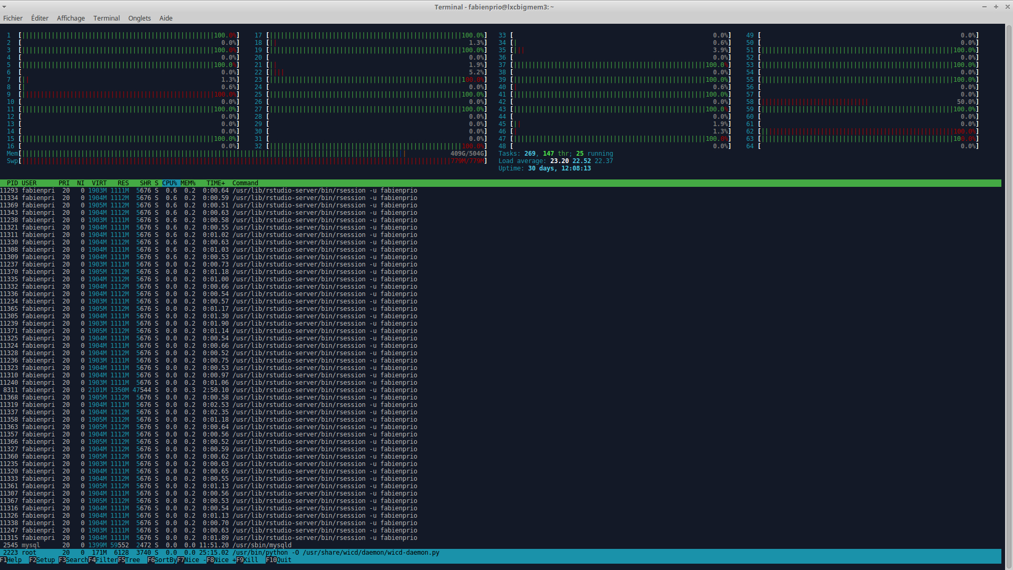Open the window menu arrow in title bar
Image resolution: width=1013 pixels, height=570 pixels.
(x=4, y=7)
